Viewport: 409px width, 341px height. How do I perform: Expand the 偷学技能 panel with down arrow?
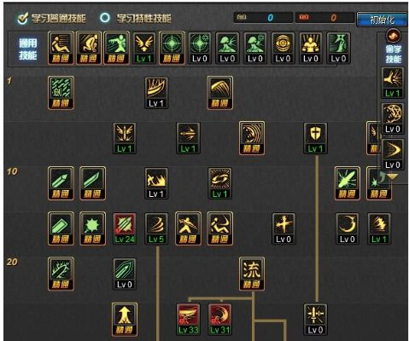[x=393, y=177]
